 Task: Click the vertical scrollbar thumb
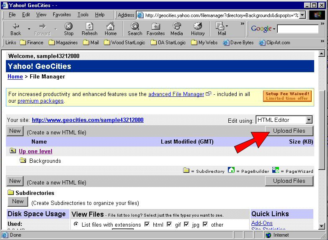coord(322,130)
